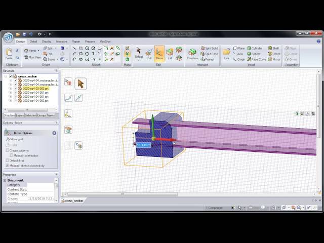Toggle checkbox of first rectangular_tu component
Viewport: 324px width, 243px height.
[x=15, y=80]
